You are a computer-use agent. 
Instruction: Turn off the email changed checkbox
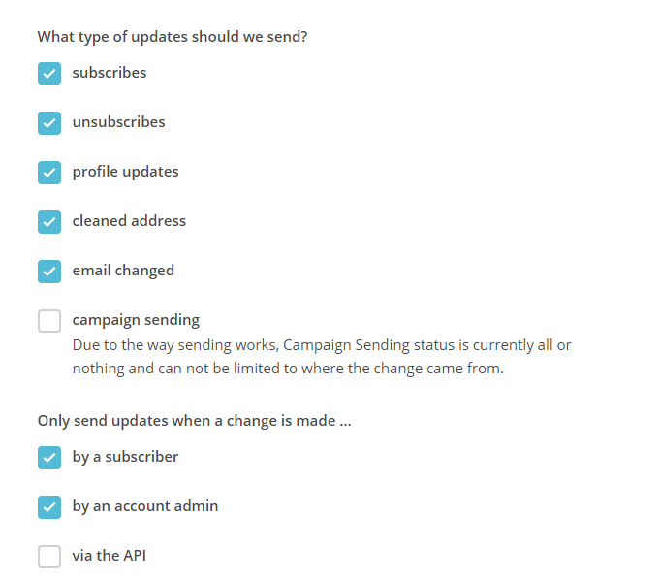(49, 272)
